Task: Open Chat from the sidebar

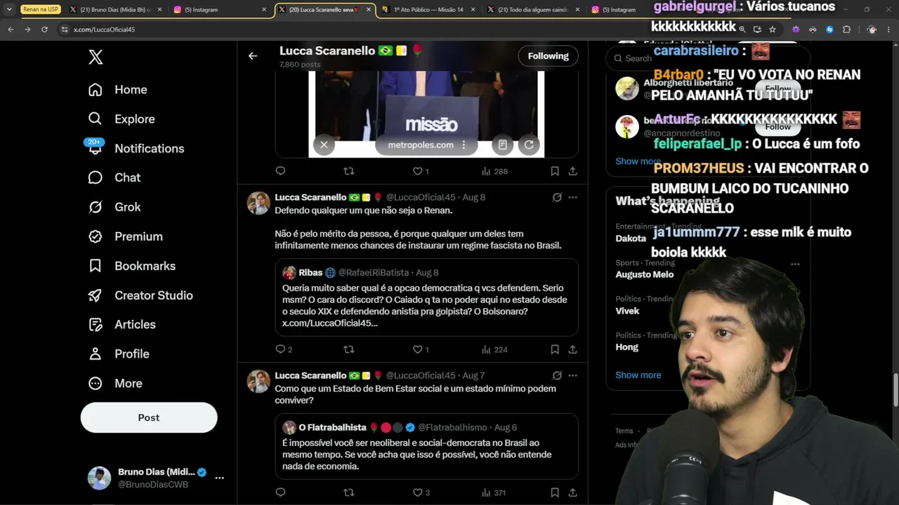Action: click(x=114, y=178)
